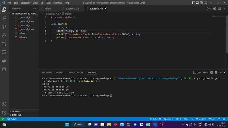Collapse the Introduction to Programming folder

pos(24,14)
